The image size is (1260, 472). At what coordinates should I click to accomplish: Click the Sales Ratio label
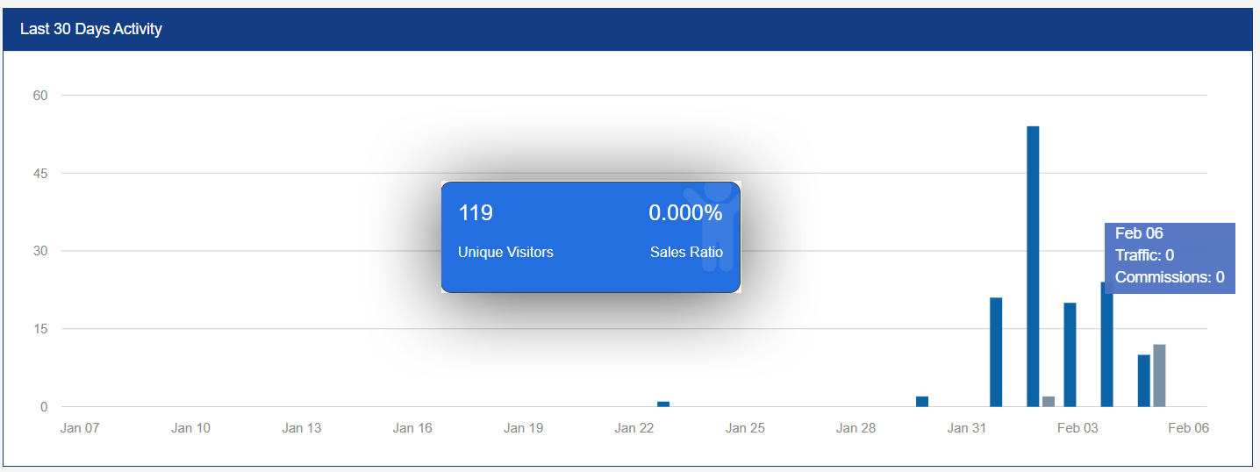pyautogui.click(x=686, y=252)
